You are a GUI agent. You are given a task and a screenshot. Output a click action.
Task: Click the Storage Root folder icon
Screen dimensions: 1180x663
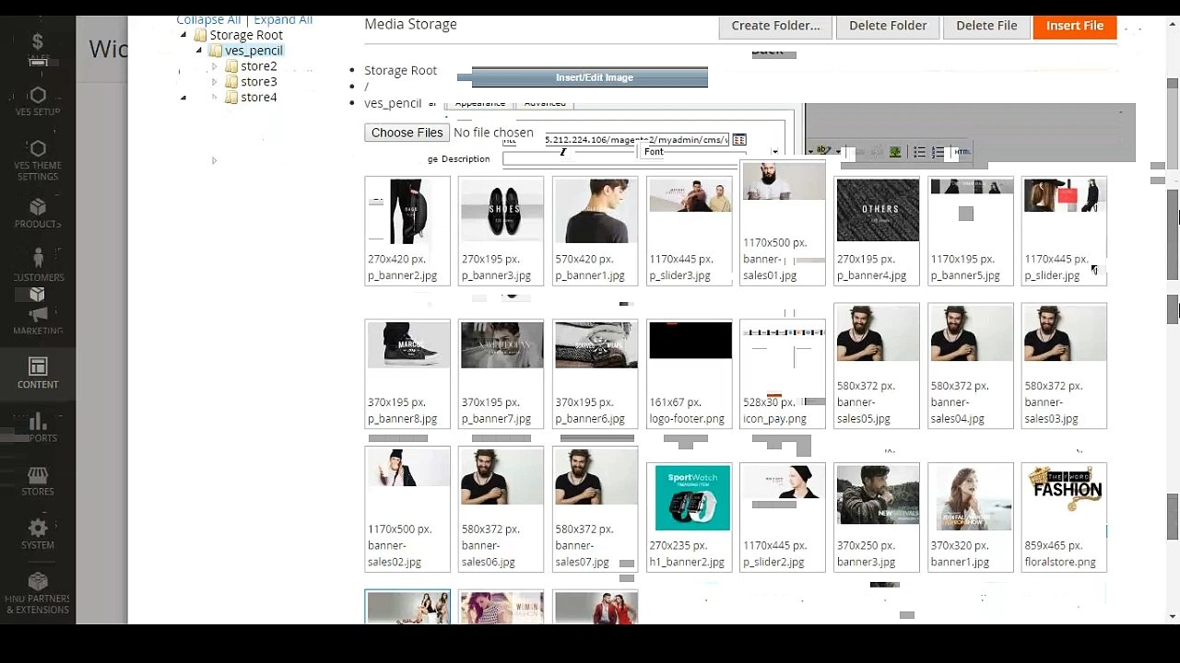click(x=200, y=35)
